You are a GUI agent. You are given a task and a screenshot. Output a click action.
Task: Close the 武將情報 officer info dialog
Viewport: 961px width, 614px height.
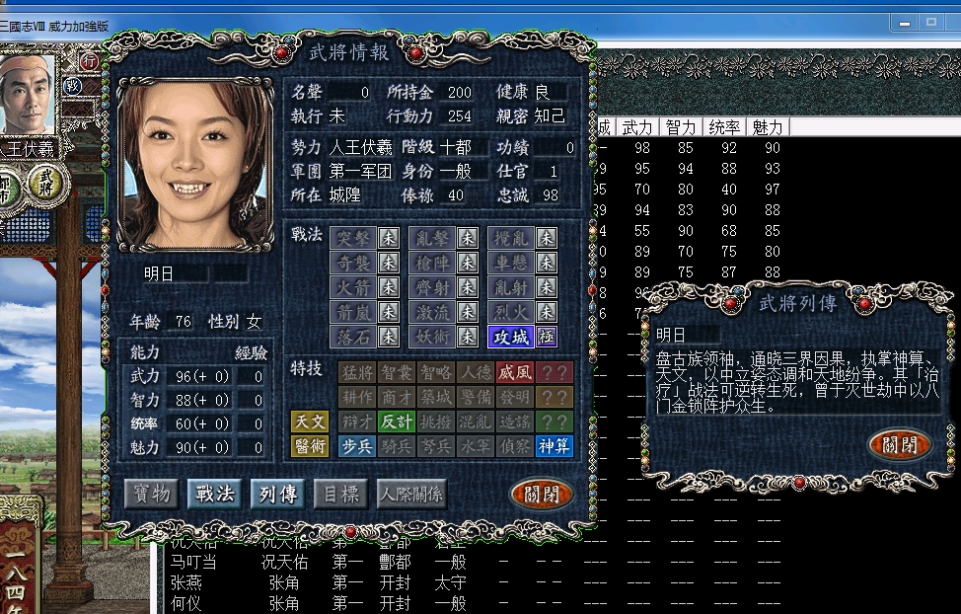(x=541, y=494)
